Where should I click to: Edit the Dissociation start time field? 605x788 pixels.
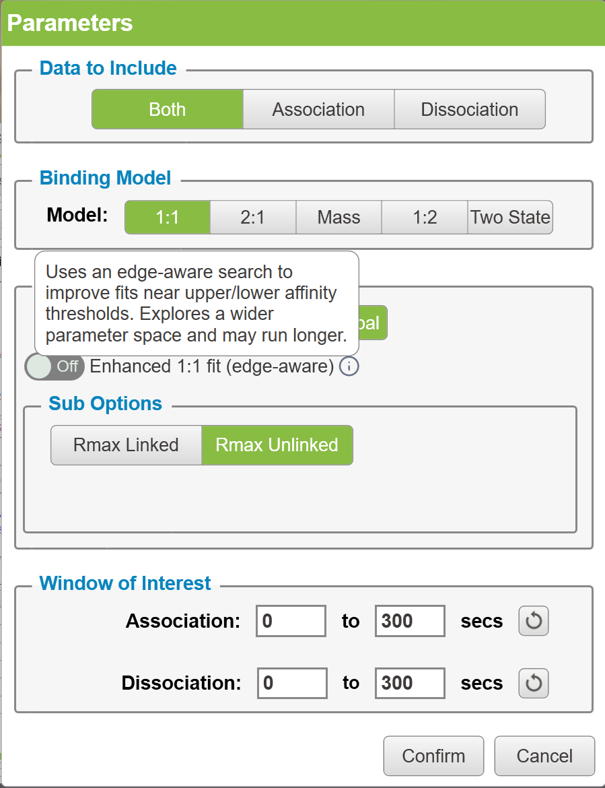coord(292,683)
